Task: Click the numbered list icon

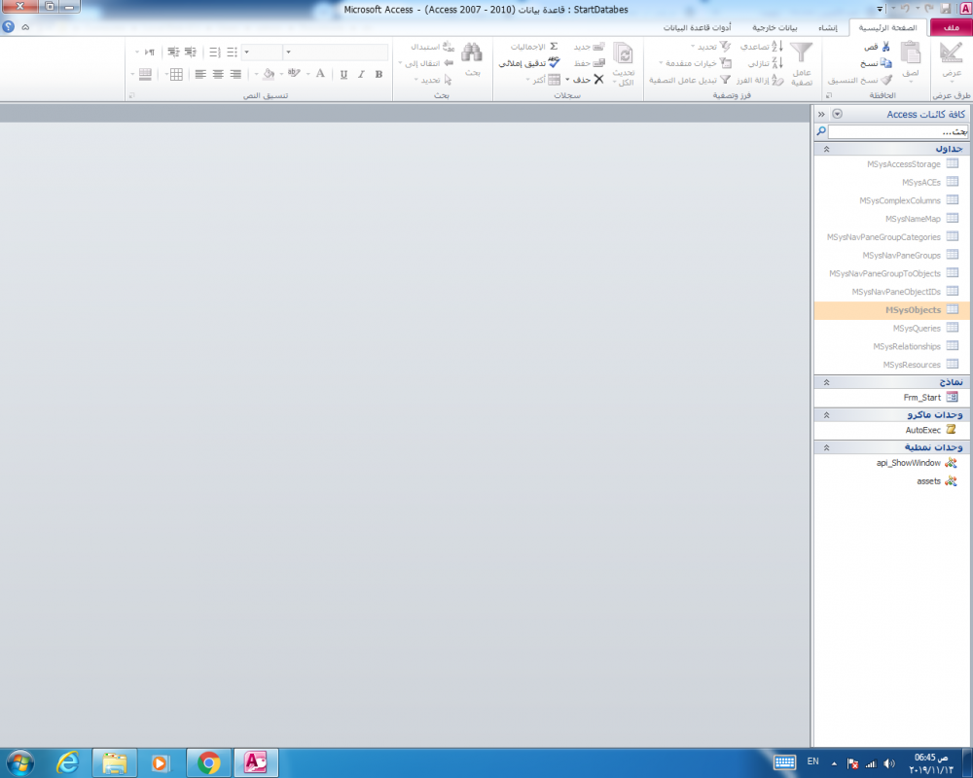Action: pyautogui.click(x=214, y=53)
